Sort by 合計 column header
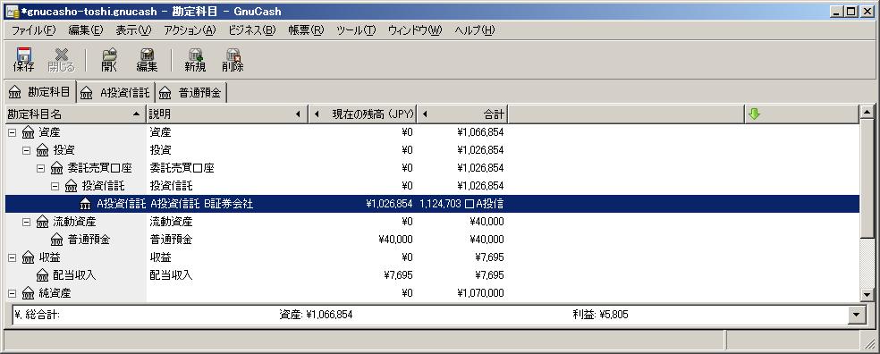 coord(462,114)
